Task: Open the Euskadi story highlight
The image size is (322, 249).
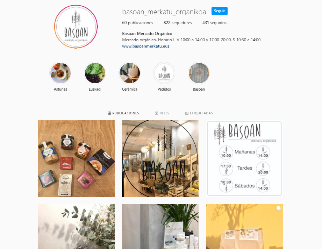Action: [95, 73]
